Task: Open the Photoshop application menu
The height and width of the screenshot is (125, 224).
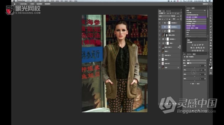Action: (x=21, y=1)
